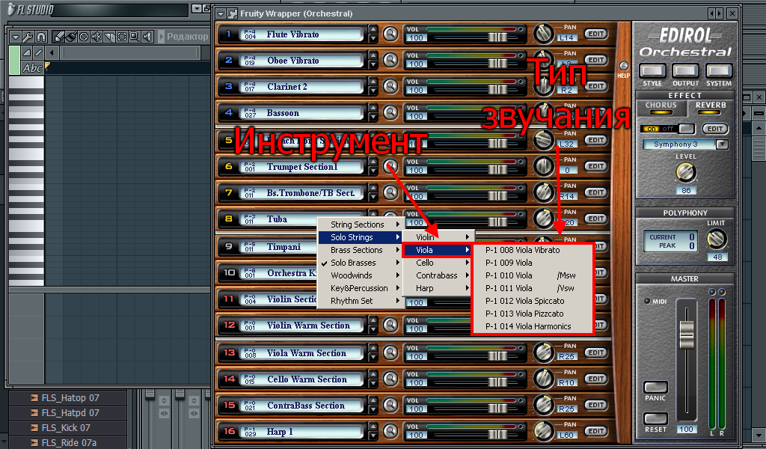Viewport: 766px width, 449px height.
Task: Pick the zoom tool in piano roll toolbar
Action: click(x=135, y=37)
